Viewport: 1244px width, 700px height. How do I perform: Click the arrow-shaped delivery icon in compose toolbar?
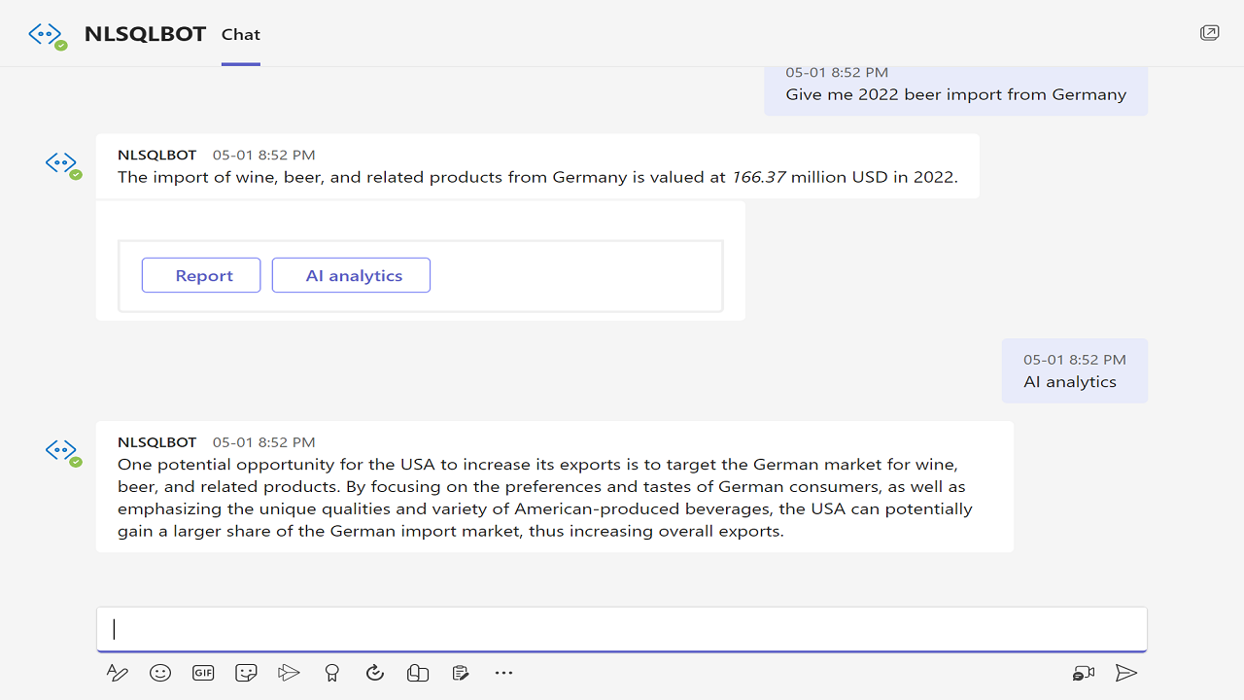289,673
